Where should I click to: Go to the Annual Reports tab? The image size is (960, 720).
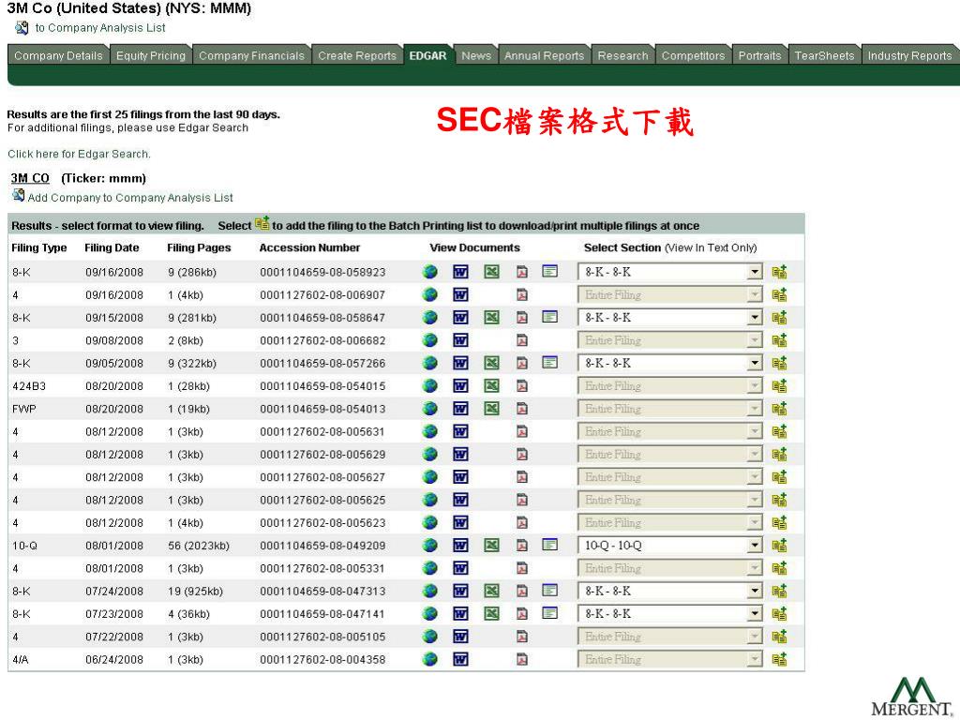545,55
